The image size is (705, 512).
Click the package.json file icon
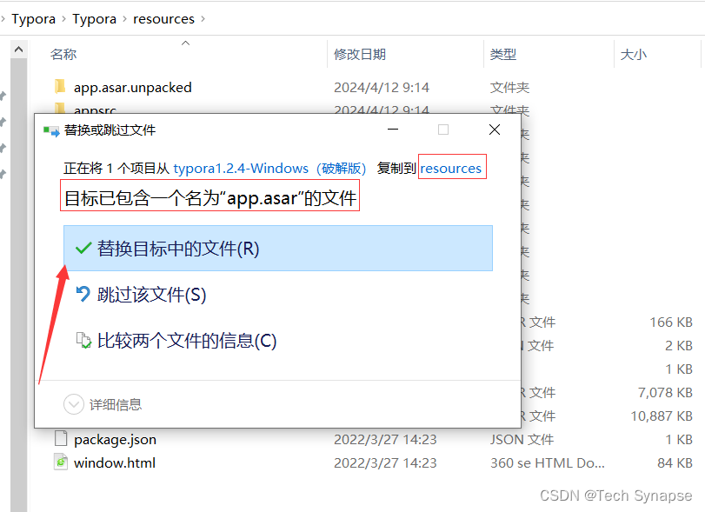coord(61,438)
